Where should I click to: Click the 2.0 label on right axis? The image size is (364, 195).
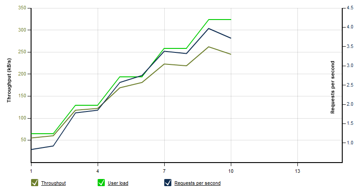[350, 104]
